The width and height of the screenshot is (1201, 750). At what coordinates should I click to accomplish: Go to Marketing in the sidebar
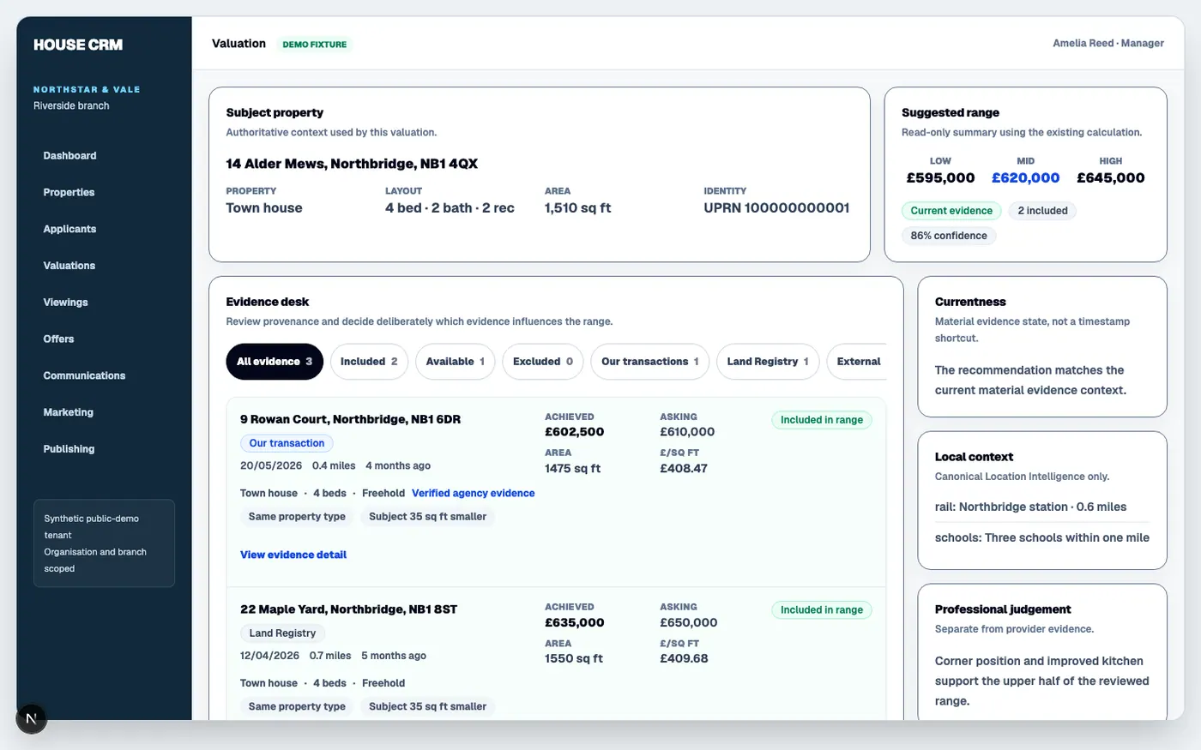point(68,412)
